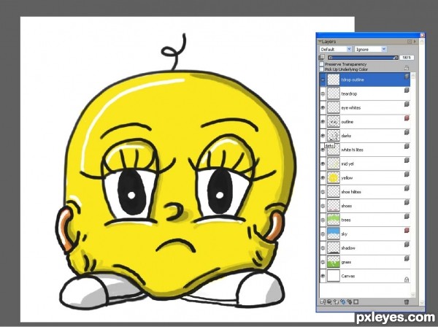Viewport: 438px width, 327px height.
Task: Hide the outline layer
Action: click(323, 122)
